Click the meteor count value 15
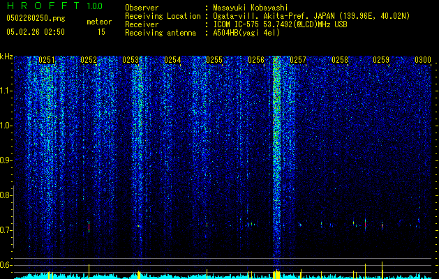 (101, 32)
